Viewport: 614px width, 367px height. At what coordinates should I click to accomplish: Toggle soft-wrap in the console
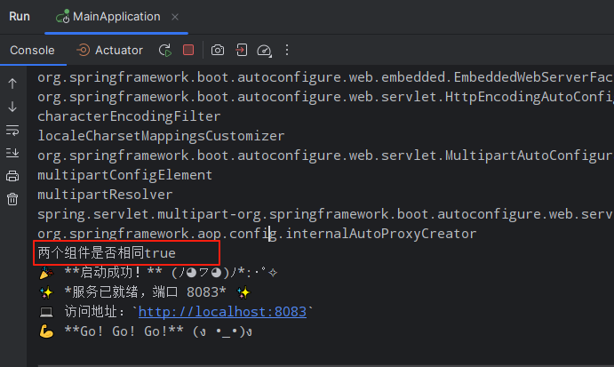pyautogui.click(x=12, y=130)
